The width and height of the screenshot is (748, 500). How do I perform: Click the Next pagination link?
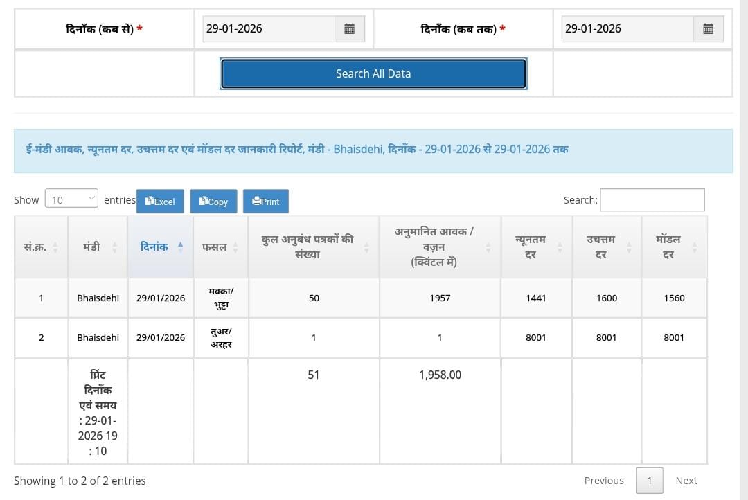click(686, 481)
